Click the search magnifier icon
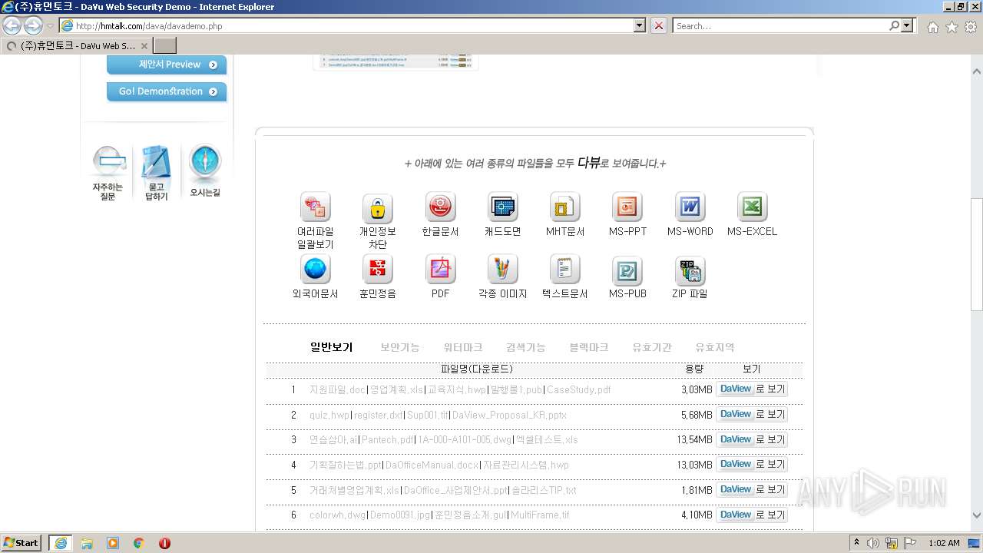 [x=895, y=25]
